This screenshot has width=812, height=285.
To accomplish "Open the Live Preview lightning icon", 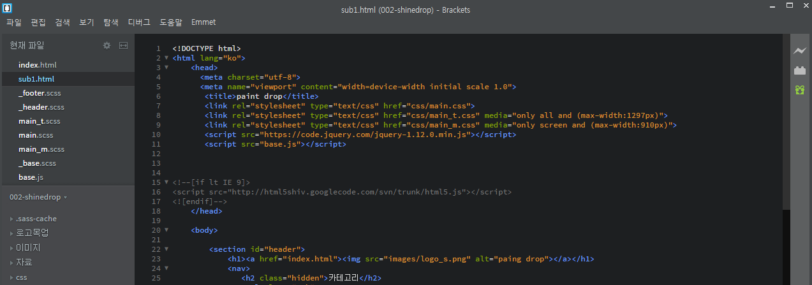I will click(x=800, y=51).
